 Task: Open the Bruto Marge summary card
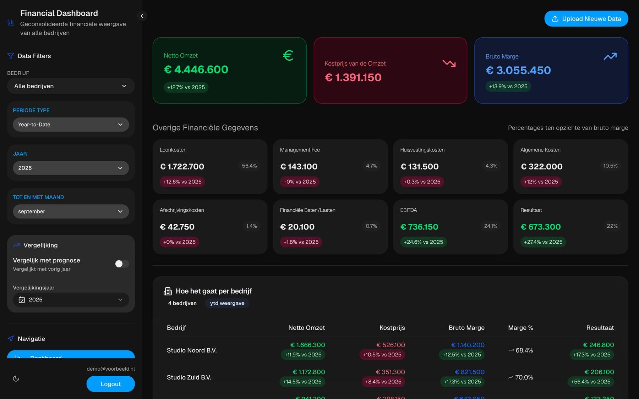coord(551,71)
